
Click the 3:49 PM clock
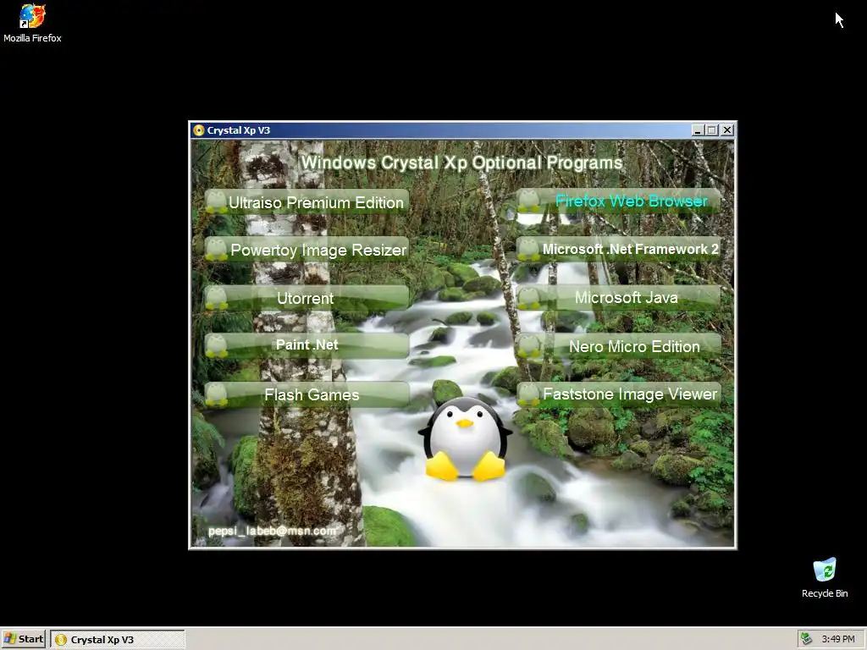pyautogui.click(x=838, y=639)
